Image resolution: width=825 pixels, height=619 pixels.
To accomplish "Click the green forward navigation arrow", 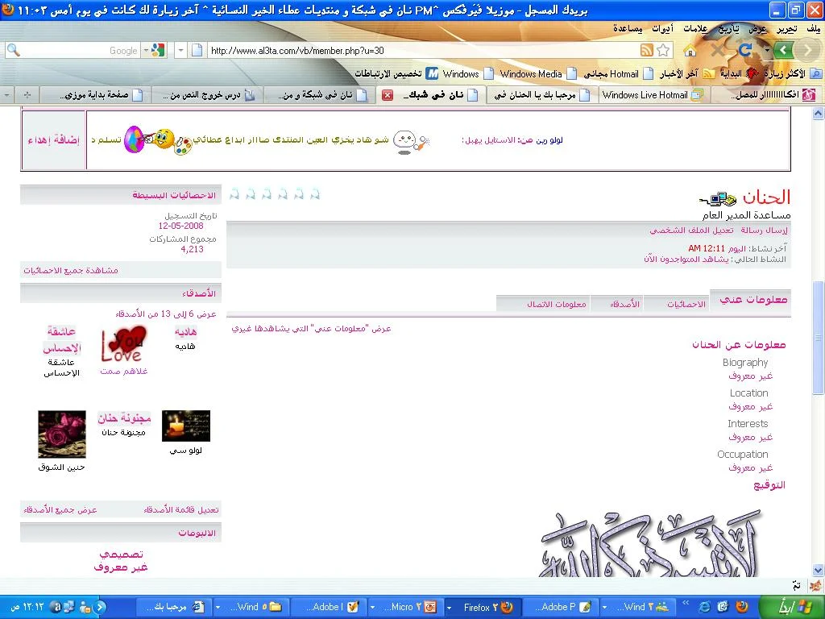I will [783, 50].
